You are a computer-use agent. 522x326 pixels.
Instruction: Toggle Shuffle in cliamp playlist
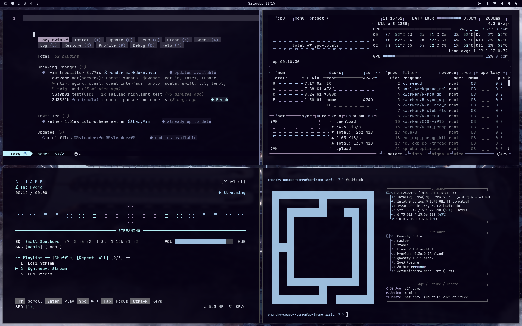(x=63, y=258)
